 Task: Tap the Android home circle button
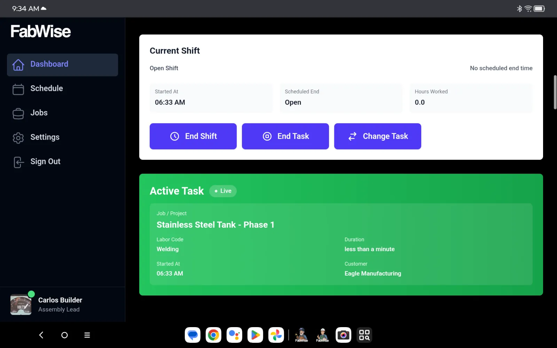point(64,335)
